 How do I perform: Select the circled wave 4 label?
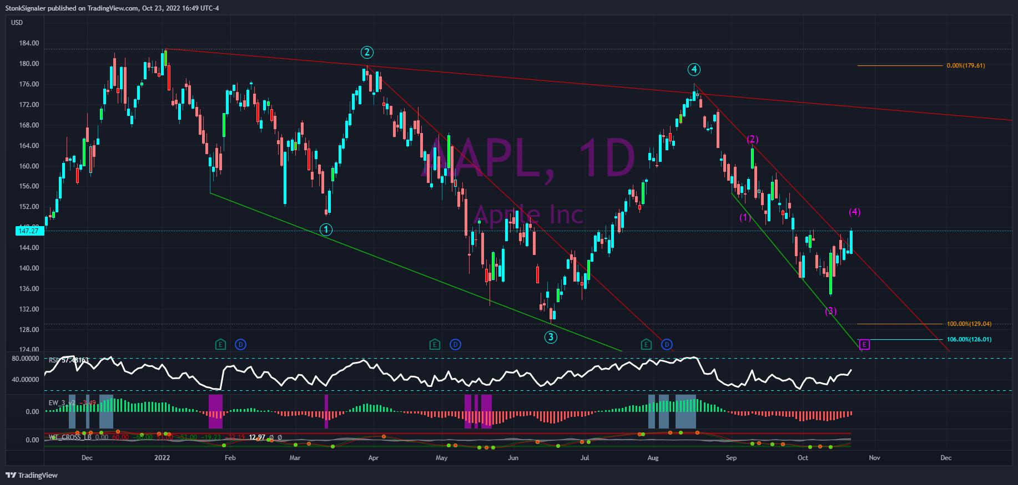694,69
